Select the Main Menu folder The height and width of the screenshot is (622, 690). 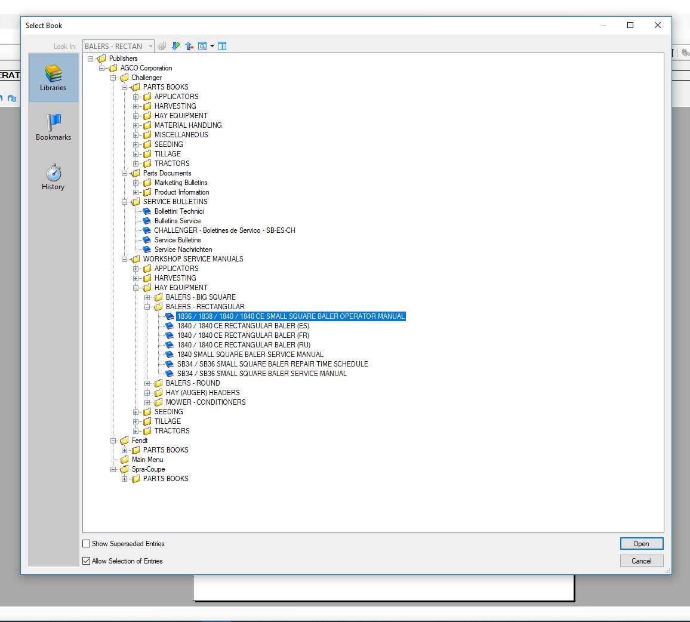coord(147,460)
